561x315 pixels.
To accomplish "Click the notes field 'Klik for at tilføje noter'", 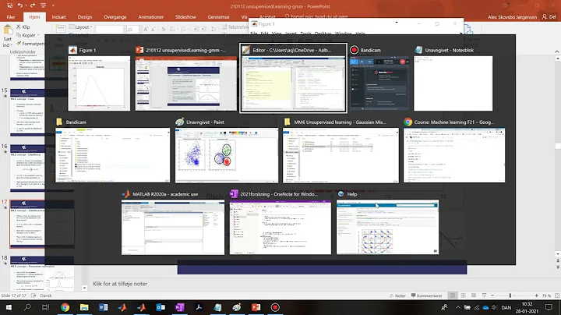I will (x=120, y=284).
